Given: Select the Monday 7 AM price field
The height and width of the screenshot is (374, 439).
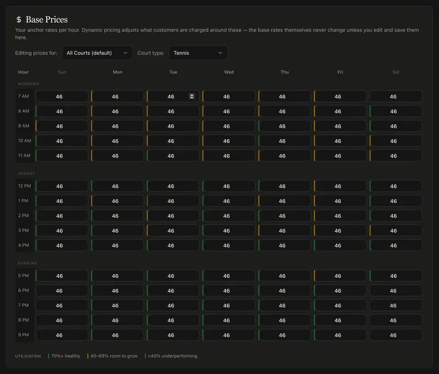Looking at the screenshot, I should 117,97.
